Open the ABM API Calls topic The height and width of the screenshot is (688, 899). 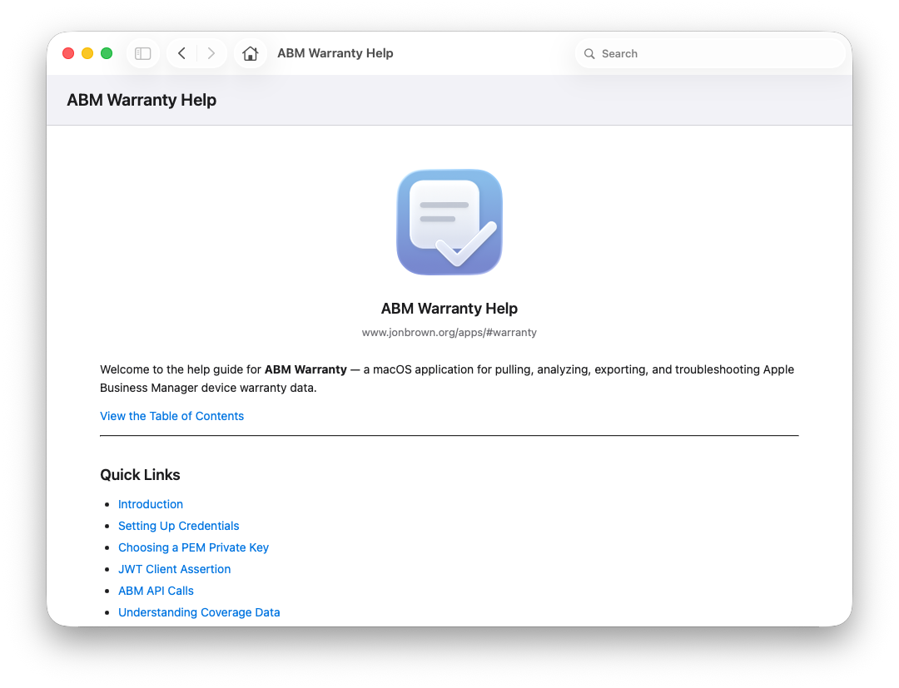point(156,591)
